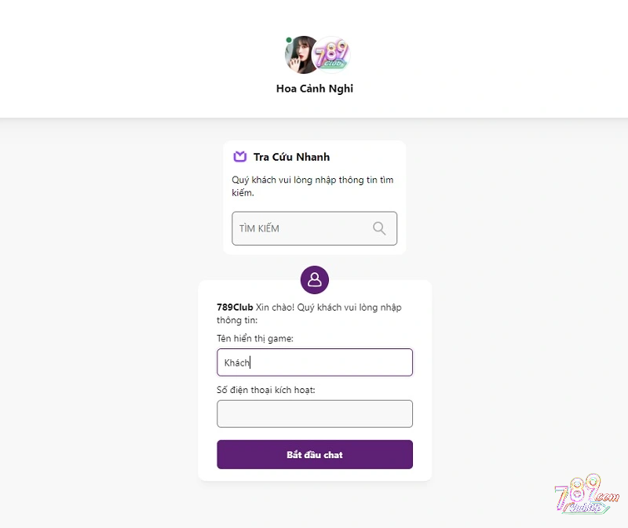The image size is (628, 528).
Task: Click the Tra Cứu Nhanh heading
Action: [291, 157]
